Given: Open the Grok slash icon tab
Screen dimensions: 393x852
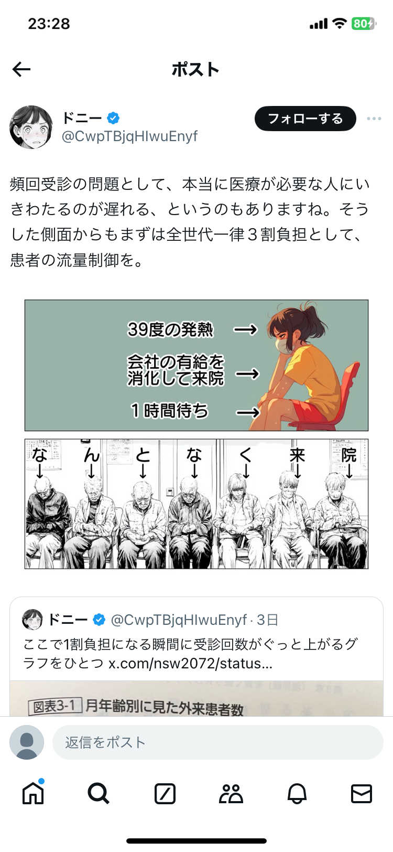Looking at the screenshot, I should coord(165,793).
